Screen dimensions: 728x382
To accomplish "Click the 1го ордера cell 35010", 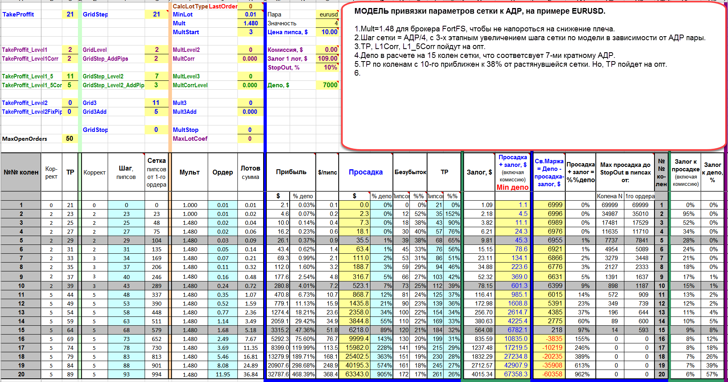I will 640,214.
